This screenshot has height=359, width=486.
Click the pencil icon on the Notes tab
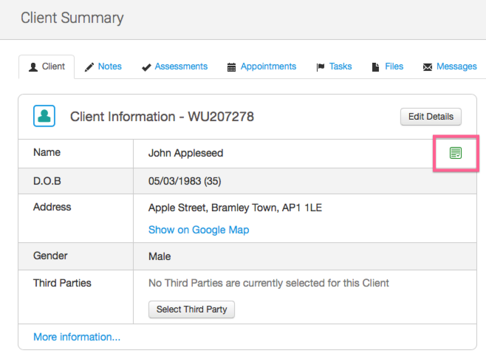point(89,67)
